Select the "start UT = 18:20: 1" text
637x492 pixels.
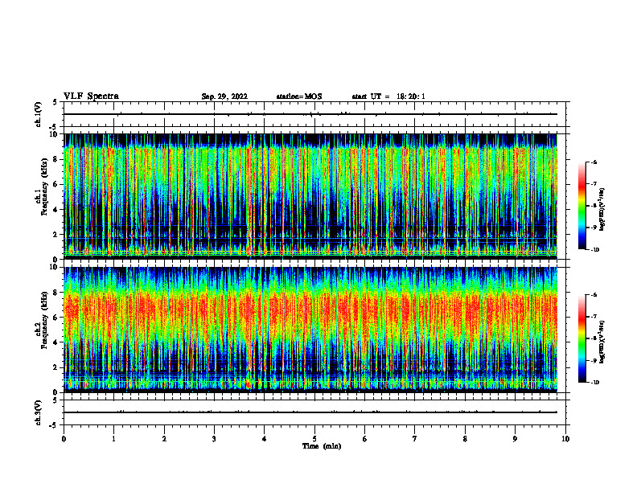tap(388, 96)
